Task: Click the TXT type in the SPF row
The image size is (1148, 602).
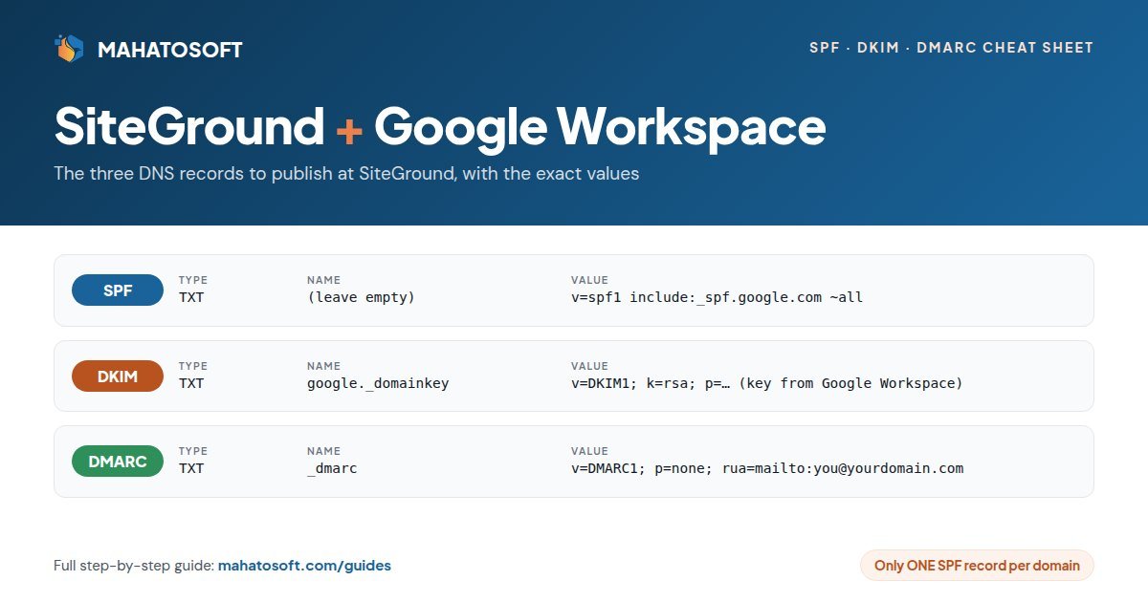Action: click(191, 297)
